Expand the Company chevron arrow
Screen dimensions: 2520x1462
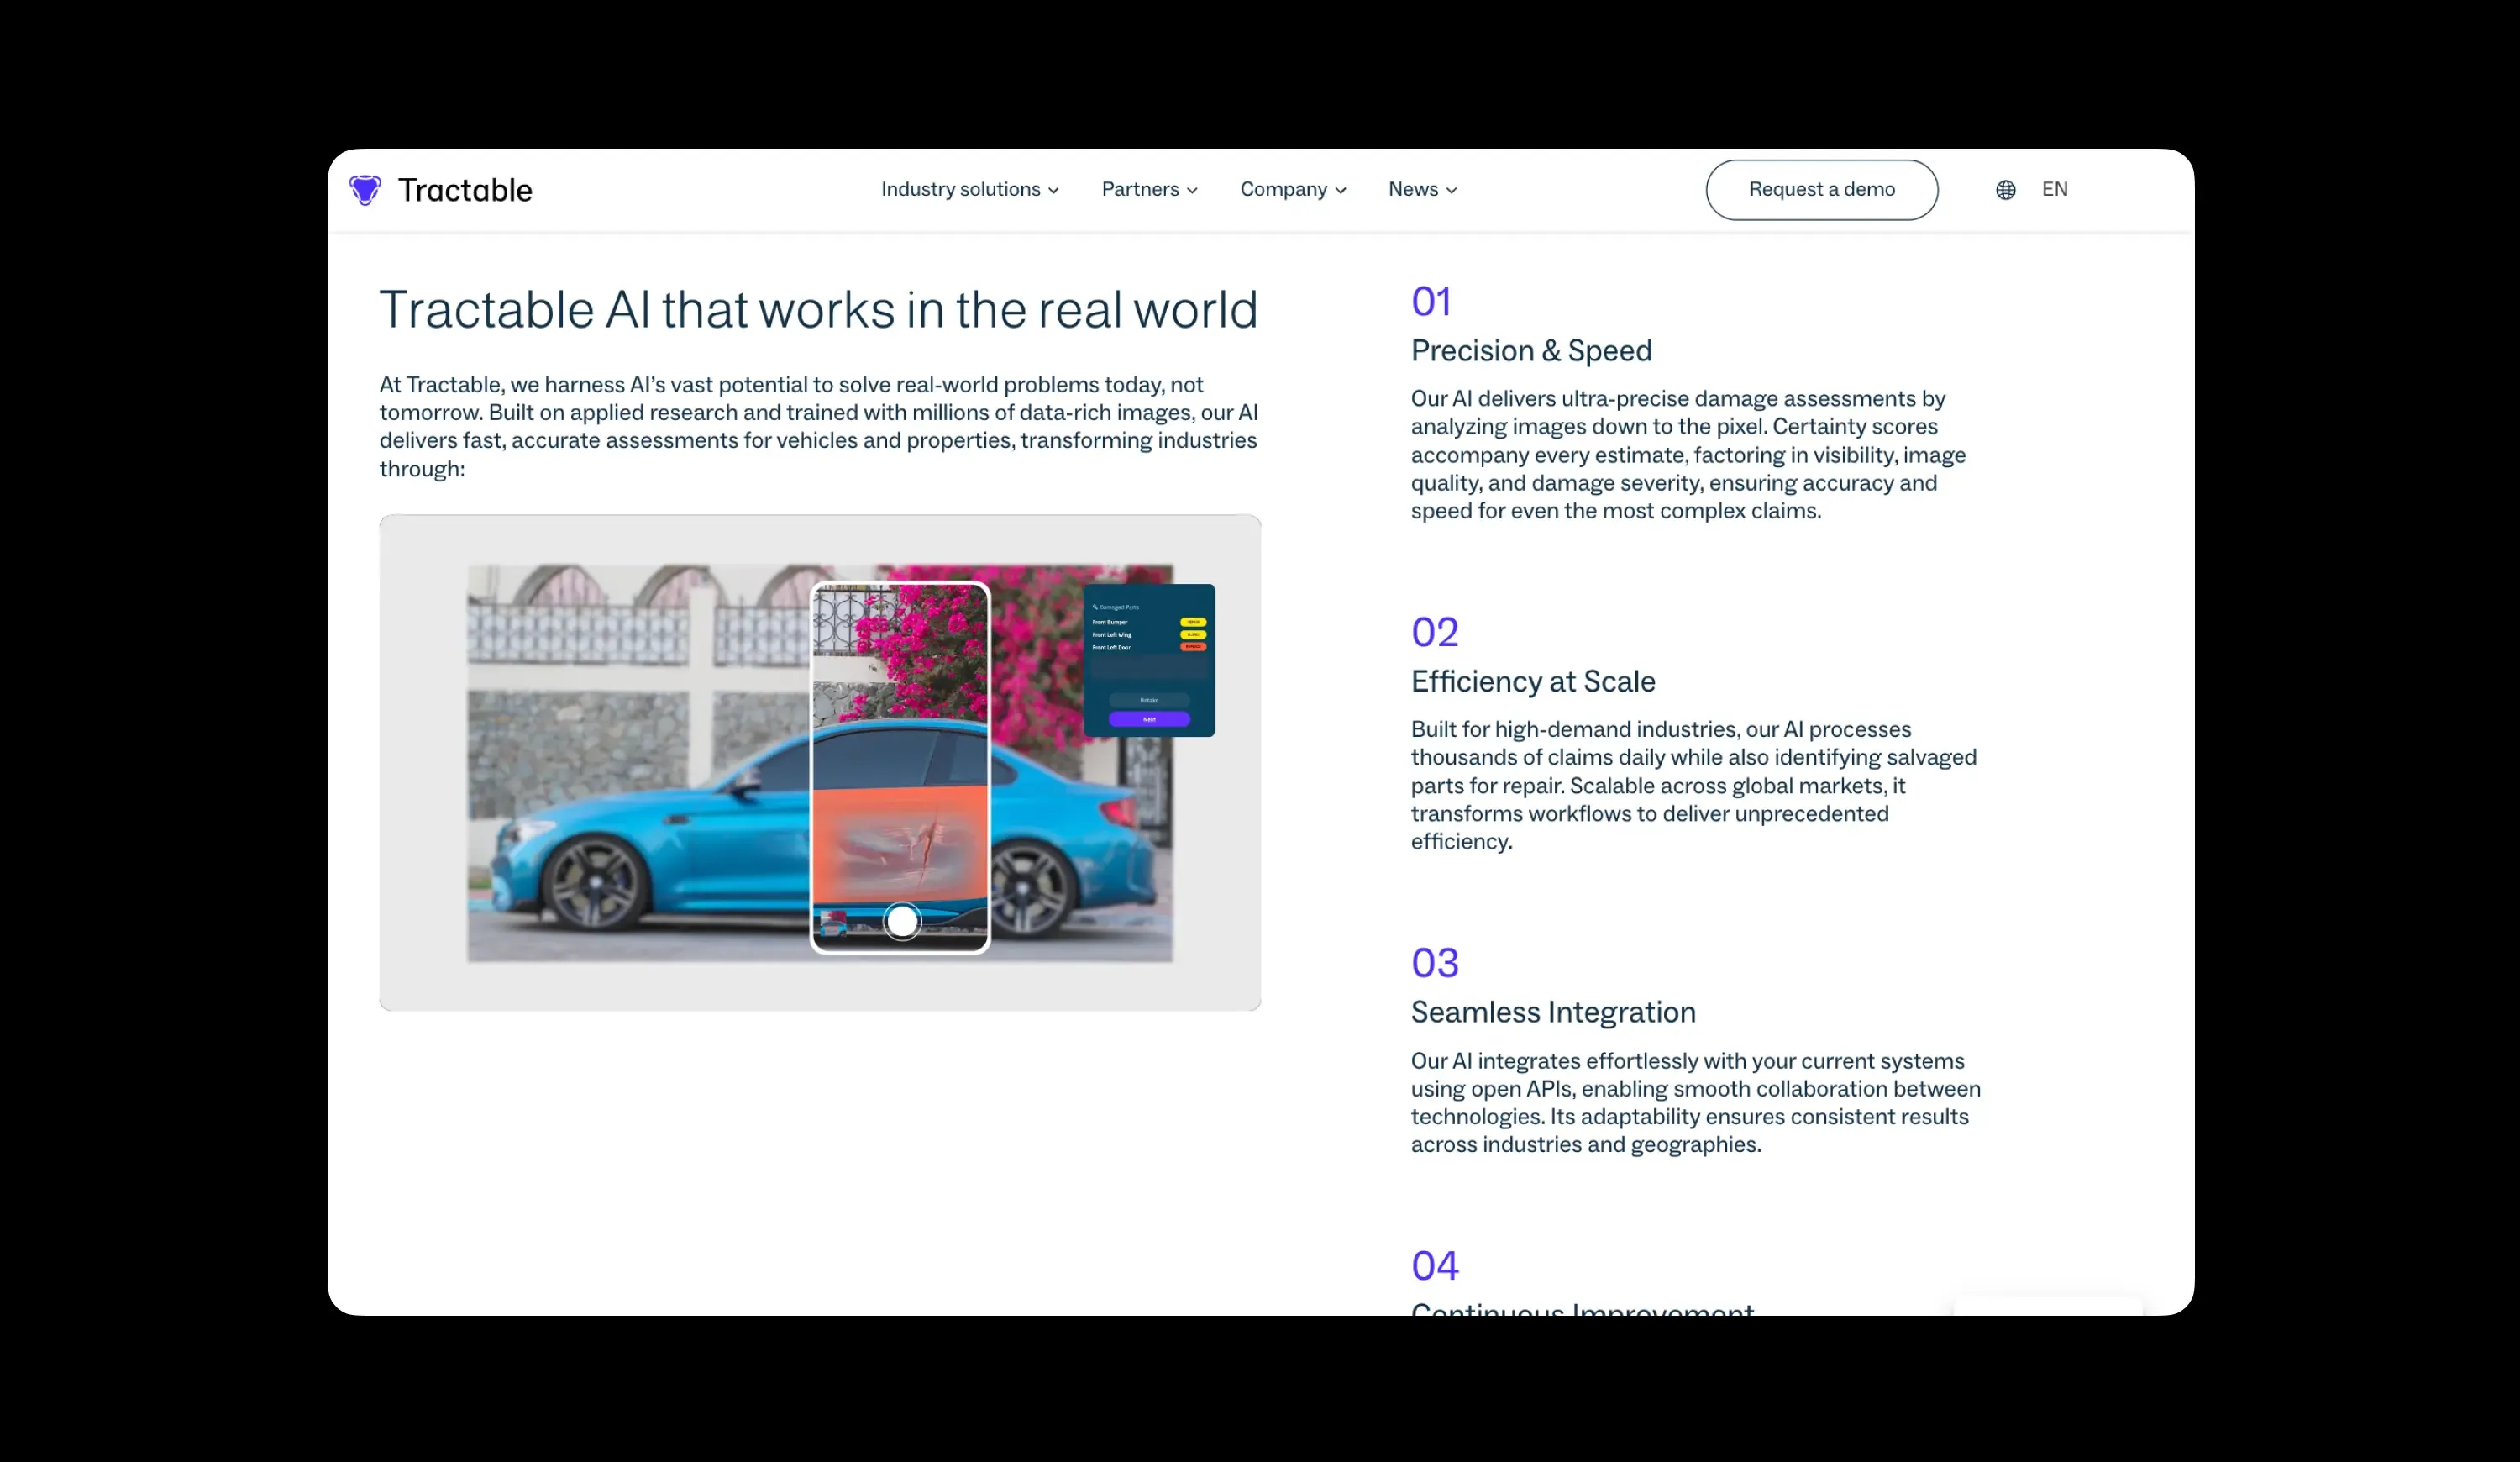pyautogui.click(x=1340, y=190)
